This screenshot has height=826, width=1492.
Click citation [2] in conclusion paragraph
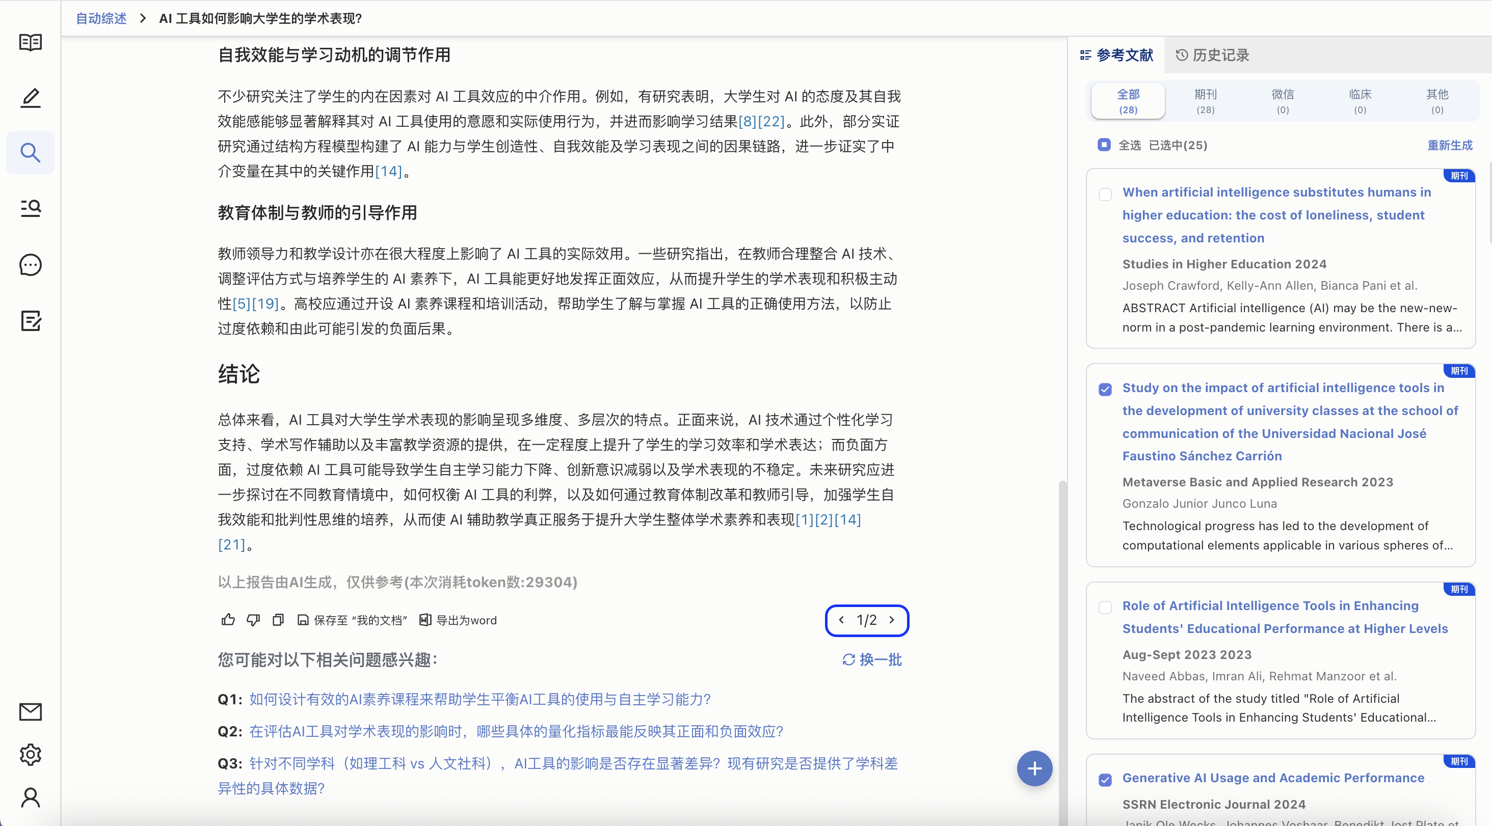[823, 519]
